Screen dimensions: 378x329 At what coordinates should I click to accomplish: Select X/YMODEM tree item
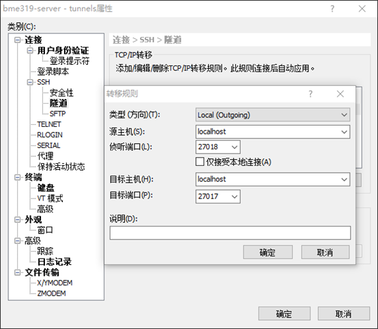tap(55, 283)
